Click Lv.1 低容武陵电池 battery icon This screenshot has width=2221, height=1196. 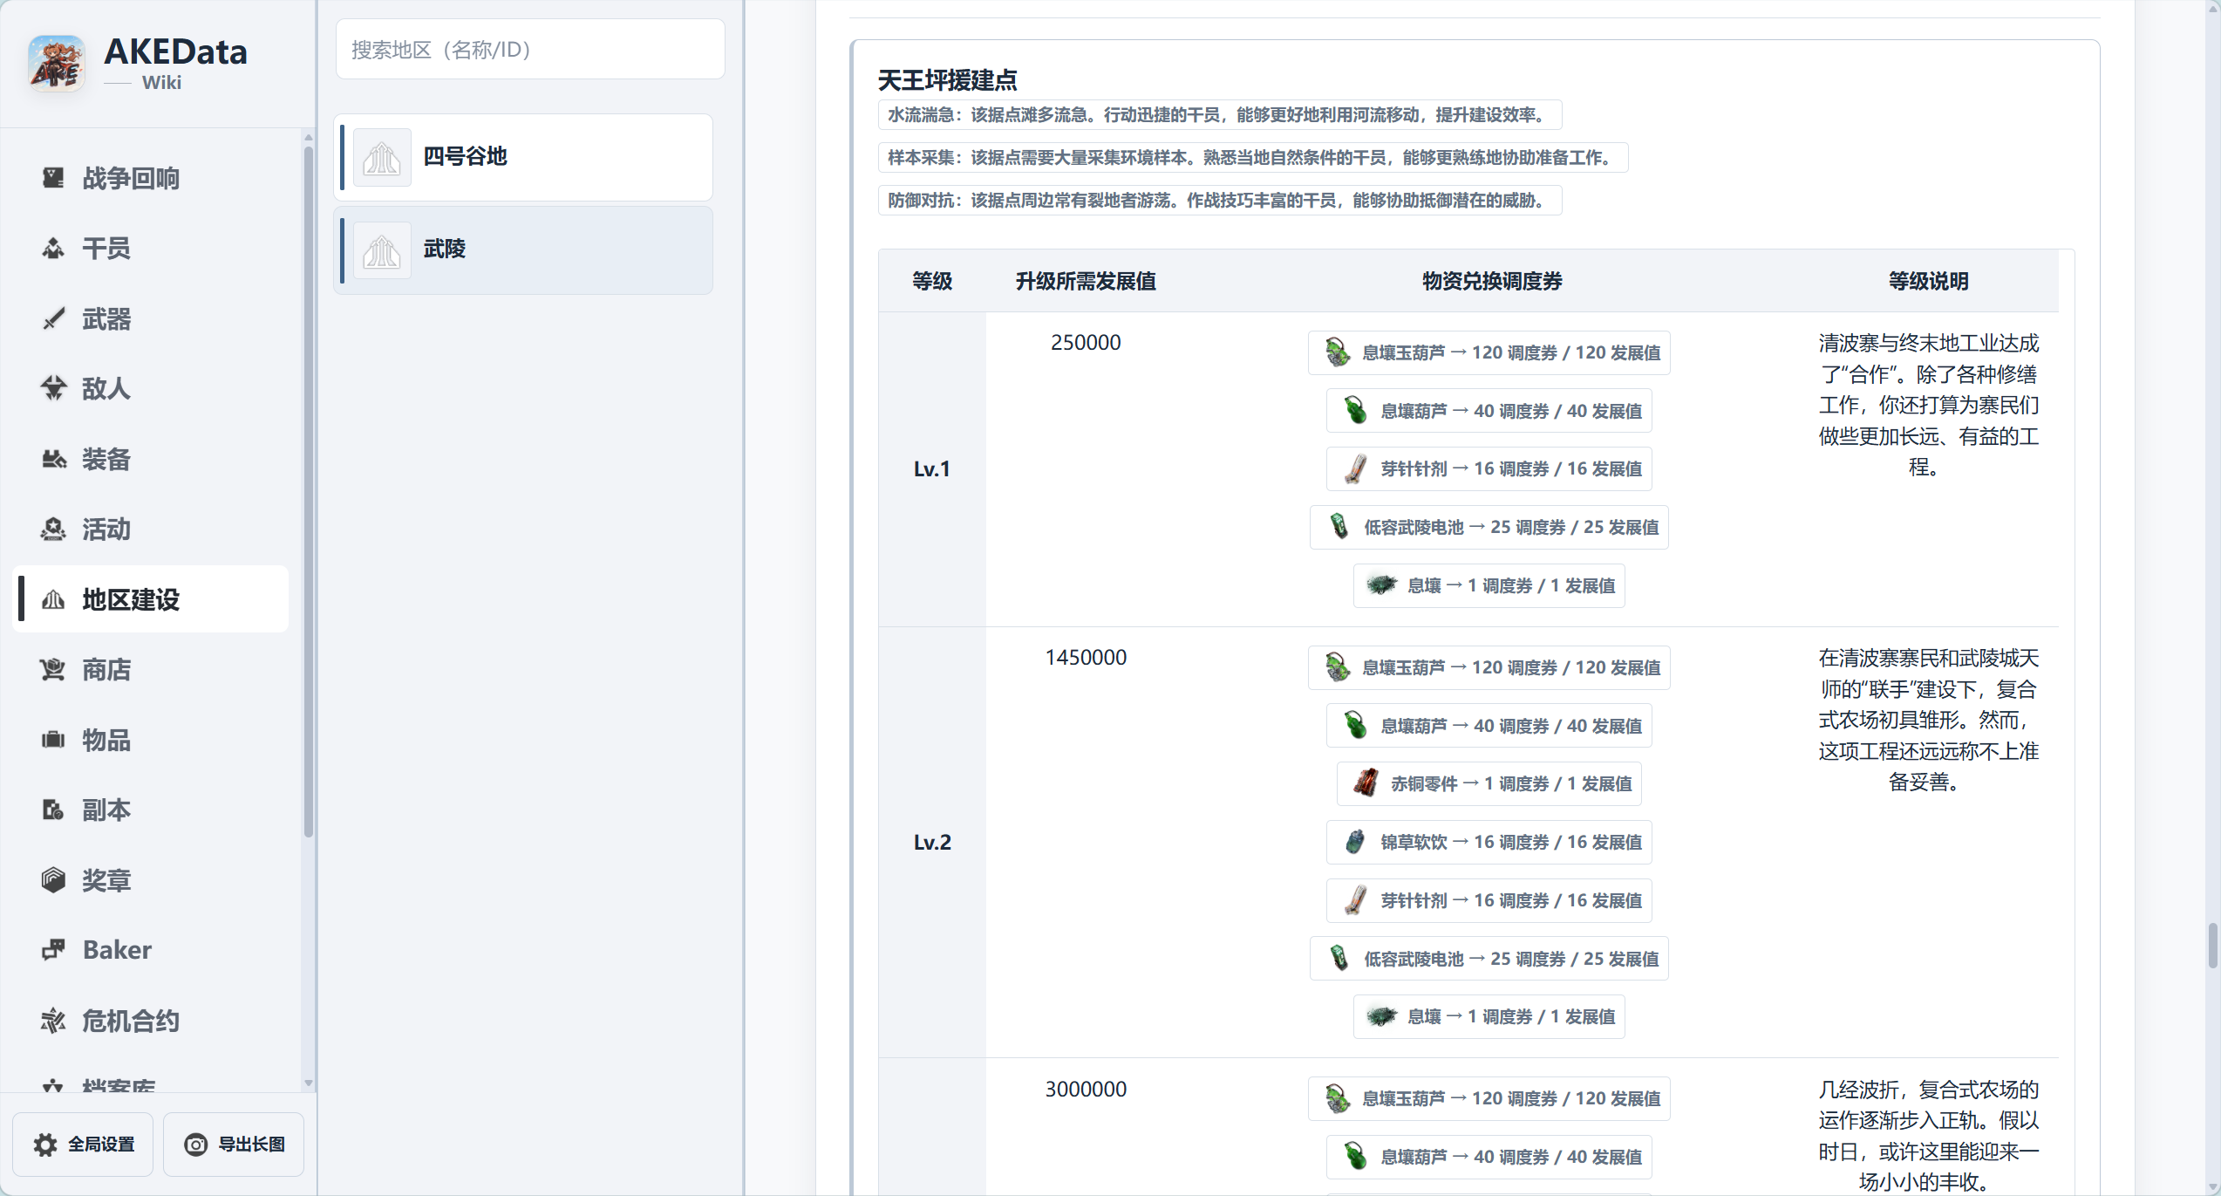point(1339,527)
